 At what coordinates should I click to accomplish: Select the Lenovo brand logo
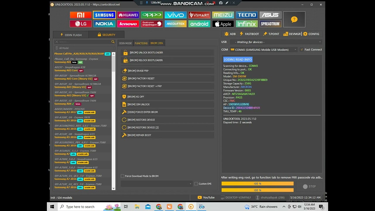tap(128, 24)
